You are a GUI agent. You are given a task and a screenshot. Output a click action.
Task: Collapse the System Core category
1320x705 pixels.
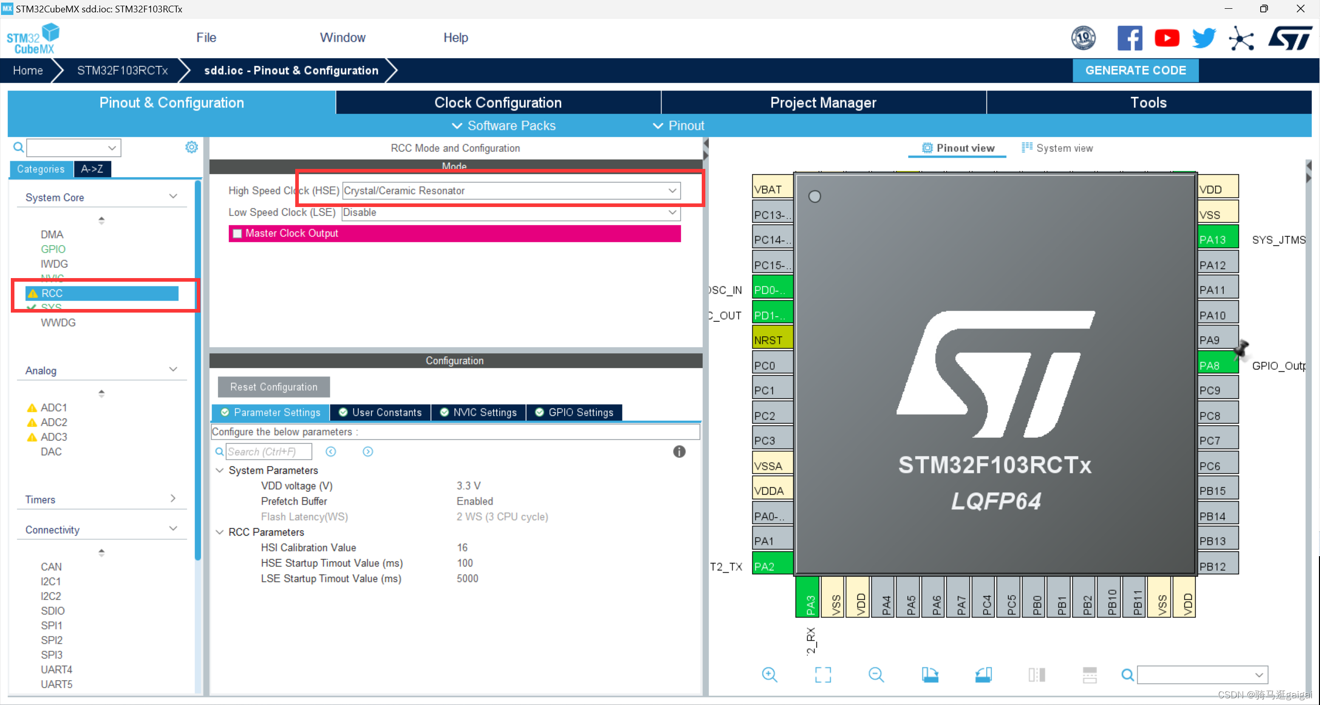pos(172,196)
